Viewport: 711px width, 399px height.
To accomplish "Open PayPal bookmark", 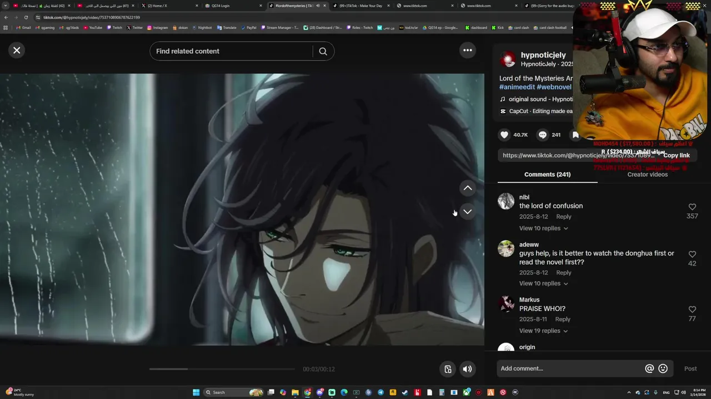I will pos(248,28).
